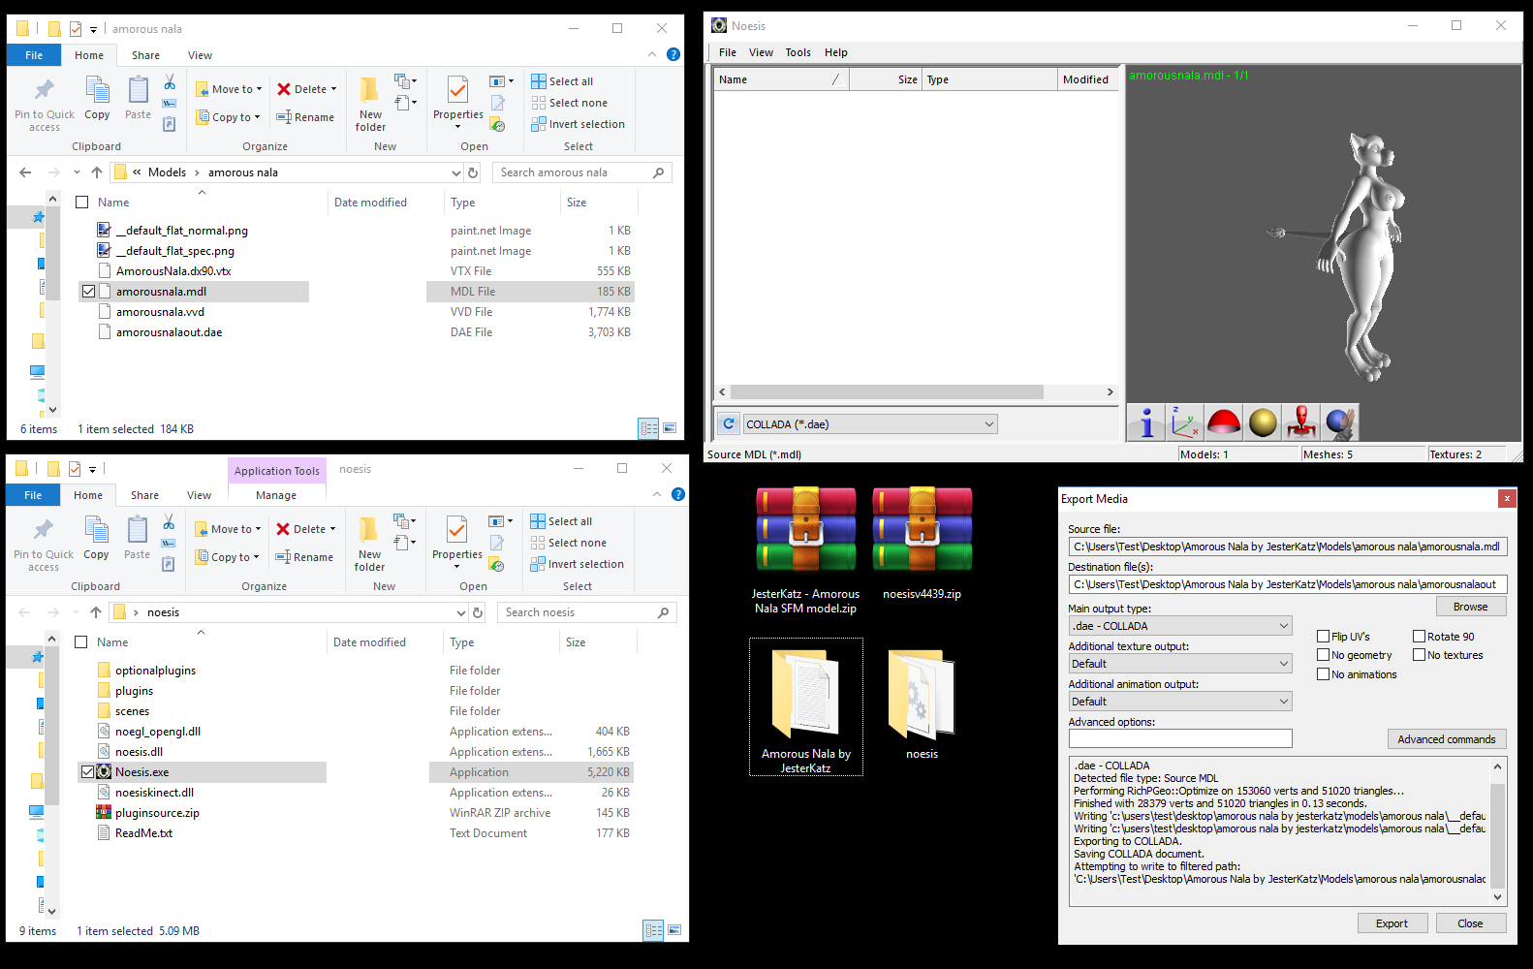Enable the Flip UV's checkbox
This screenshot has height=969, width=1533.
click(x=1323, y=637)
